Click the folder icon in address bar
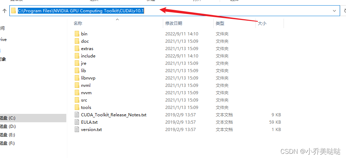Screen dimensions: 346x158 tap(13, 11)
